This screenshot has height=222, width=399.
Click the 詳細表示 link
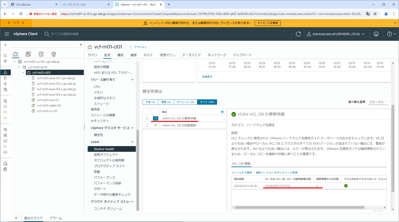click(207, 76)
